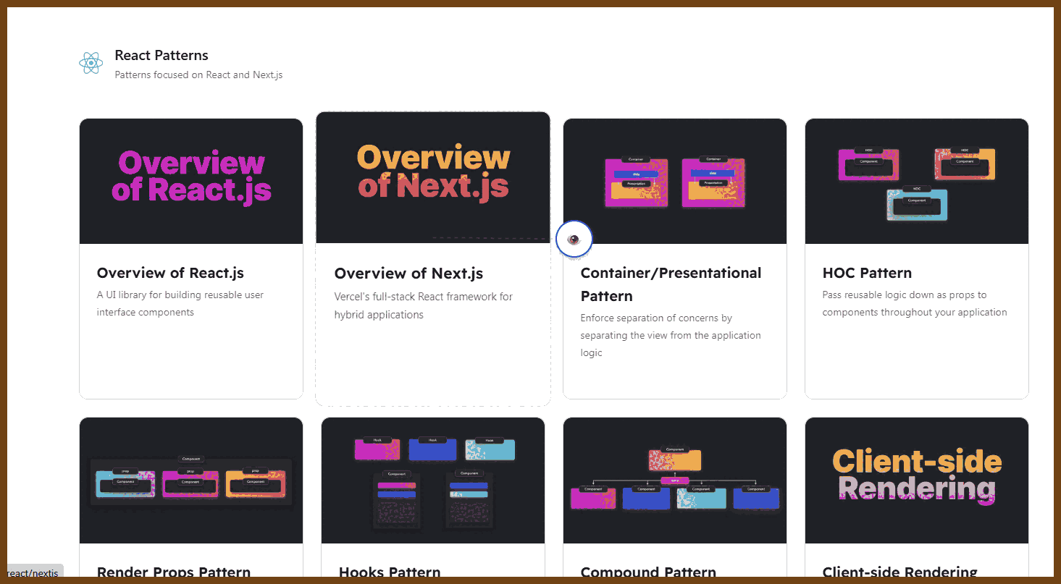The height and width of the screenshot is (584, 1061).
Task: Click the HOC Pattern card title
Action: (x=867, y=273)
